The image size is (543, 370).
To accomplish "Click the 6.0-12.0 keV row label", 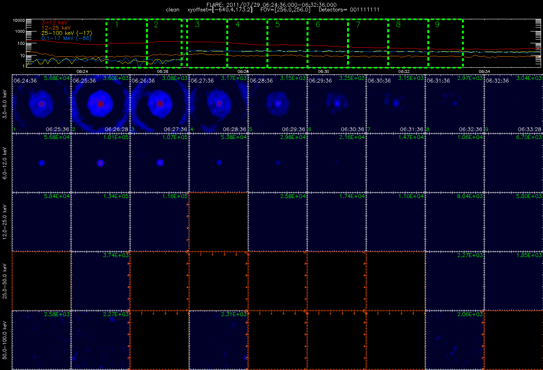I will coord(5,163).
